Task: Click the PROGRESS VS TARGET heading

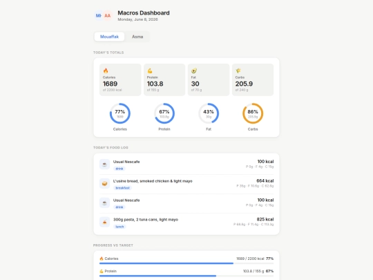Action: (x=113, y=245)
